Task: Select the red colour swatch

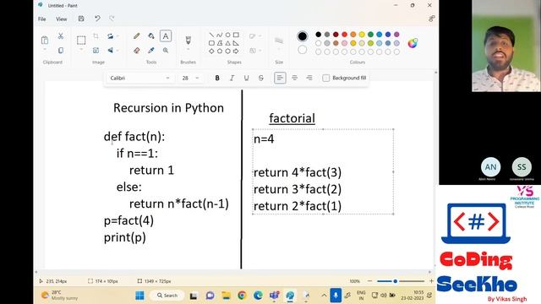Action: (344, 35)
